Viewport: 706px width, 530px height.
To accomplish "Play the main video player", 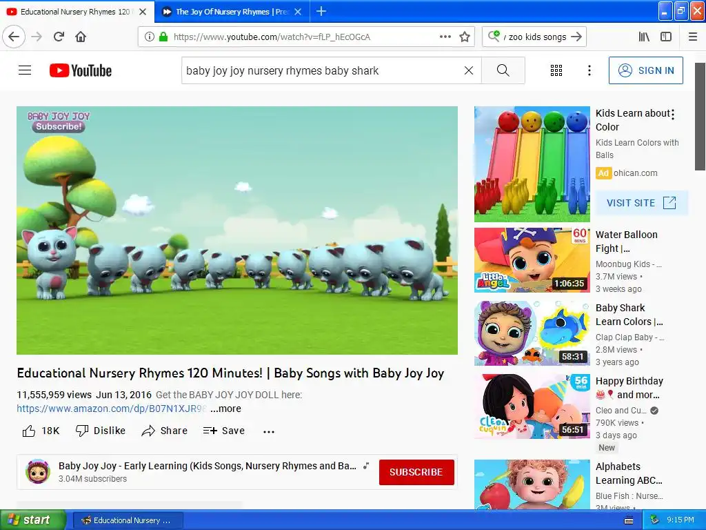I will 237,230.
